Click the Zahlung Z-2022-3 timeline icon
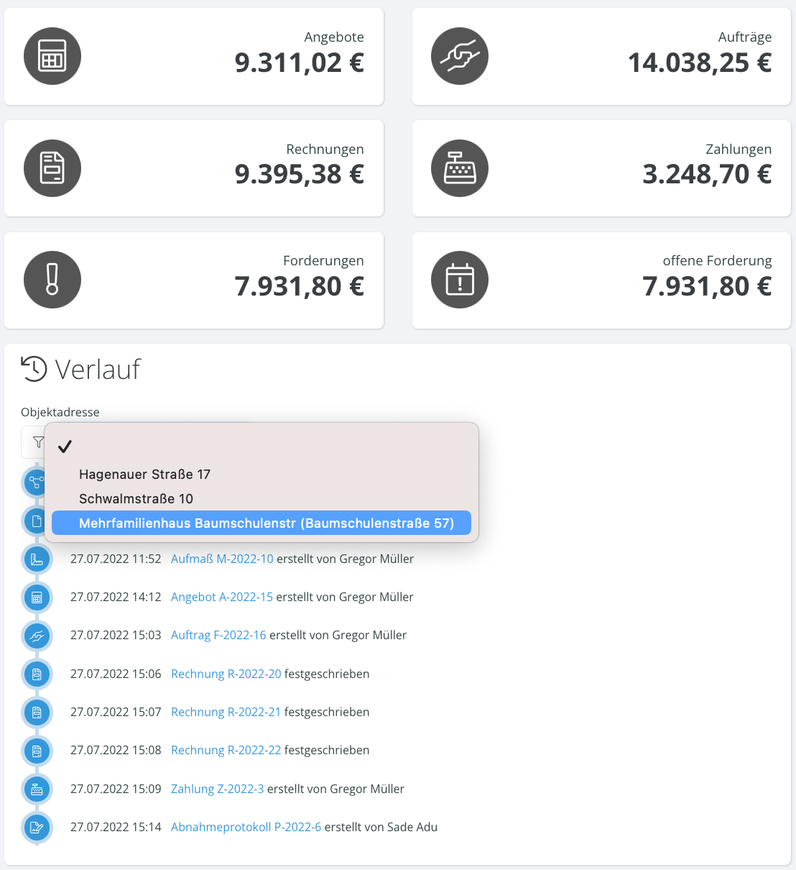 click(x=37, y=789)
